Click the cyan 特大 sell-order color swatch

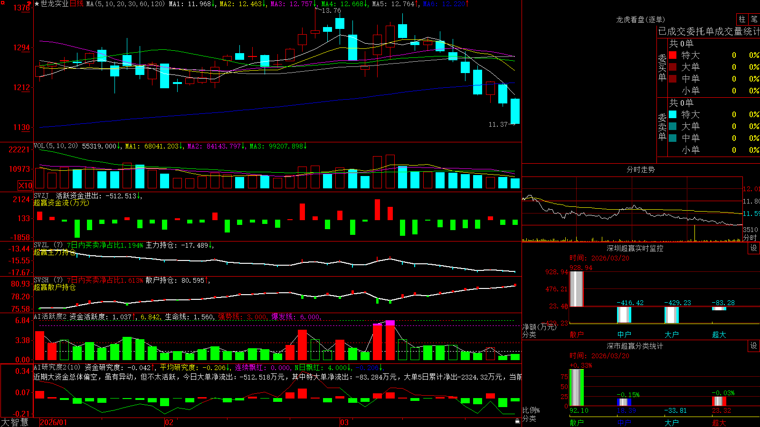pos(673,114)
